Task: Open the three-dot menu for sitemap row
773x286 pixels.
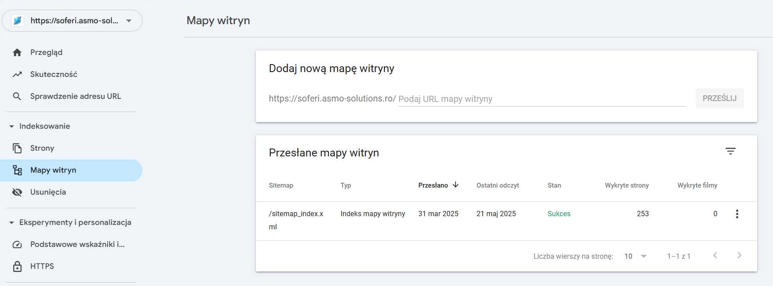Action: pos(737,214)
